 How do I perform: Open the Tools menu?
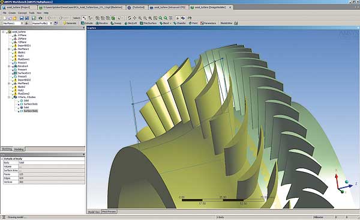32,13
